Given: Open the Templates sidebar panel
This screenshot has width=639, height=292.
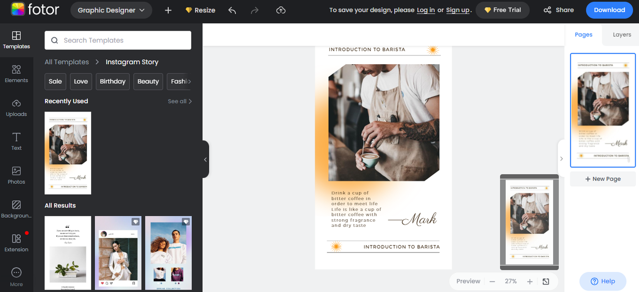Looking at the screenshot, I should pos(17,40).
